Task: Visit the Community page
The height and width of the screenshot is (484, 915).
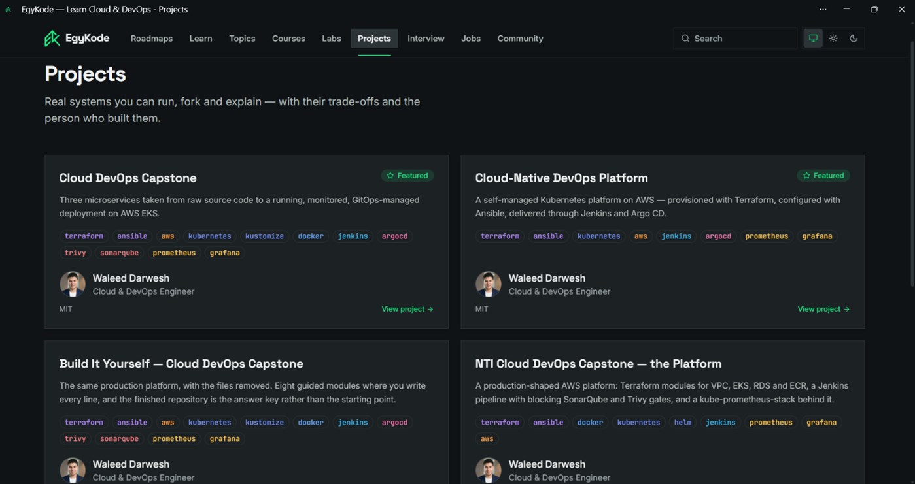Action: coord(520,39)
